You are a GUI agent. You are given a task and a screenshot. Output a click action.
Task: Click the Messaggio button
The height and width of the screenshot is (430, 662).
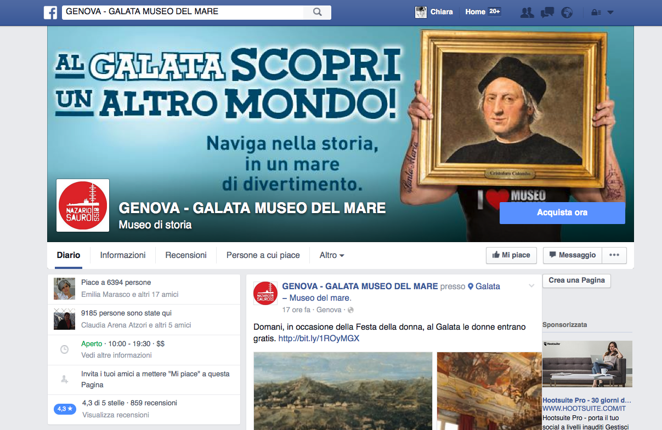tap(573, 255)
